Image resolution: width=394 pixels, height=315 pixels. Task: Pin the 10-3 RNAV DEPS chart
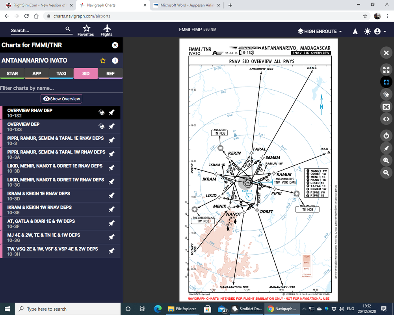[x=112, y=140]
